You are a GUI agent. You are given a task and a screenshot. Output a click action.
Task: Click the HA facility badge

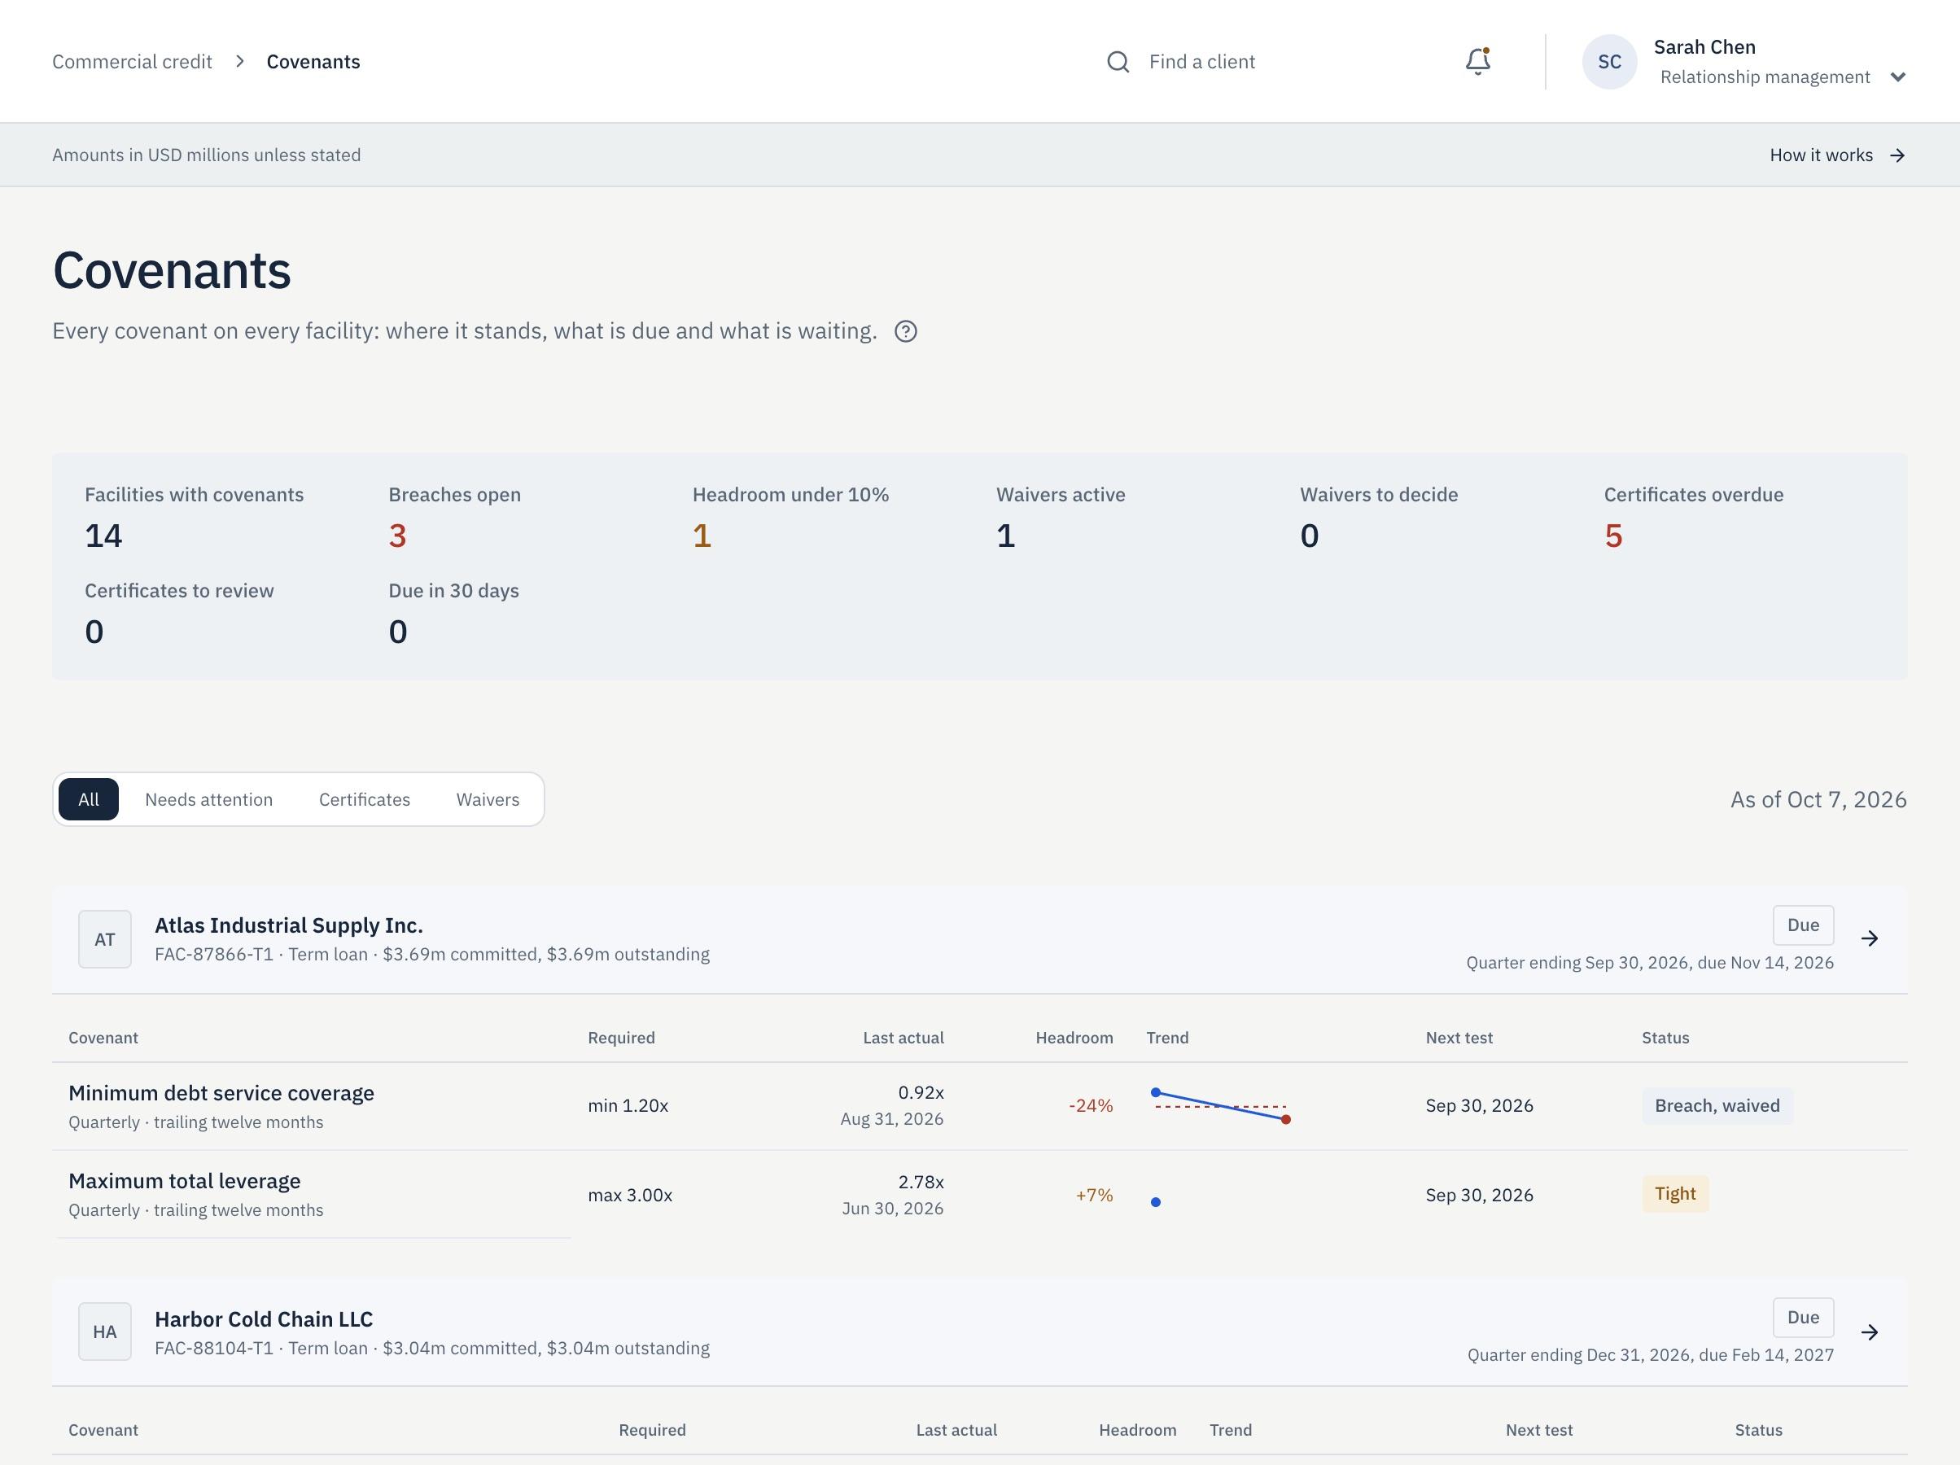(104, 1332)
